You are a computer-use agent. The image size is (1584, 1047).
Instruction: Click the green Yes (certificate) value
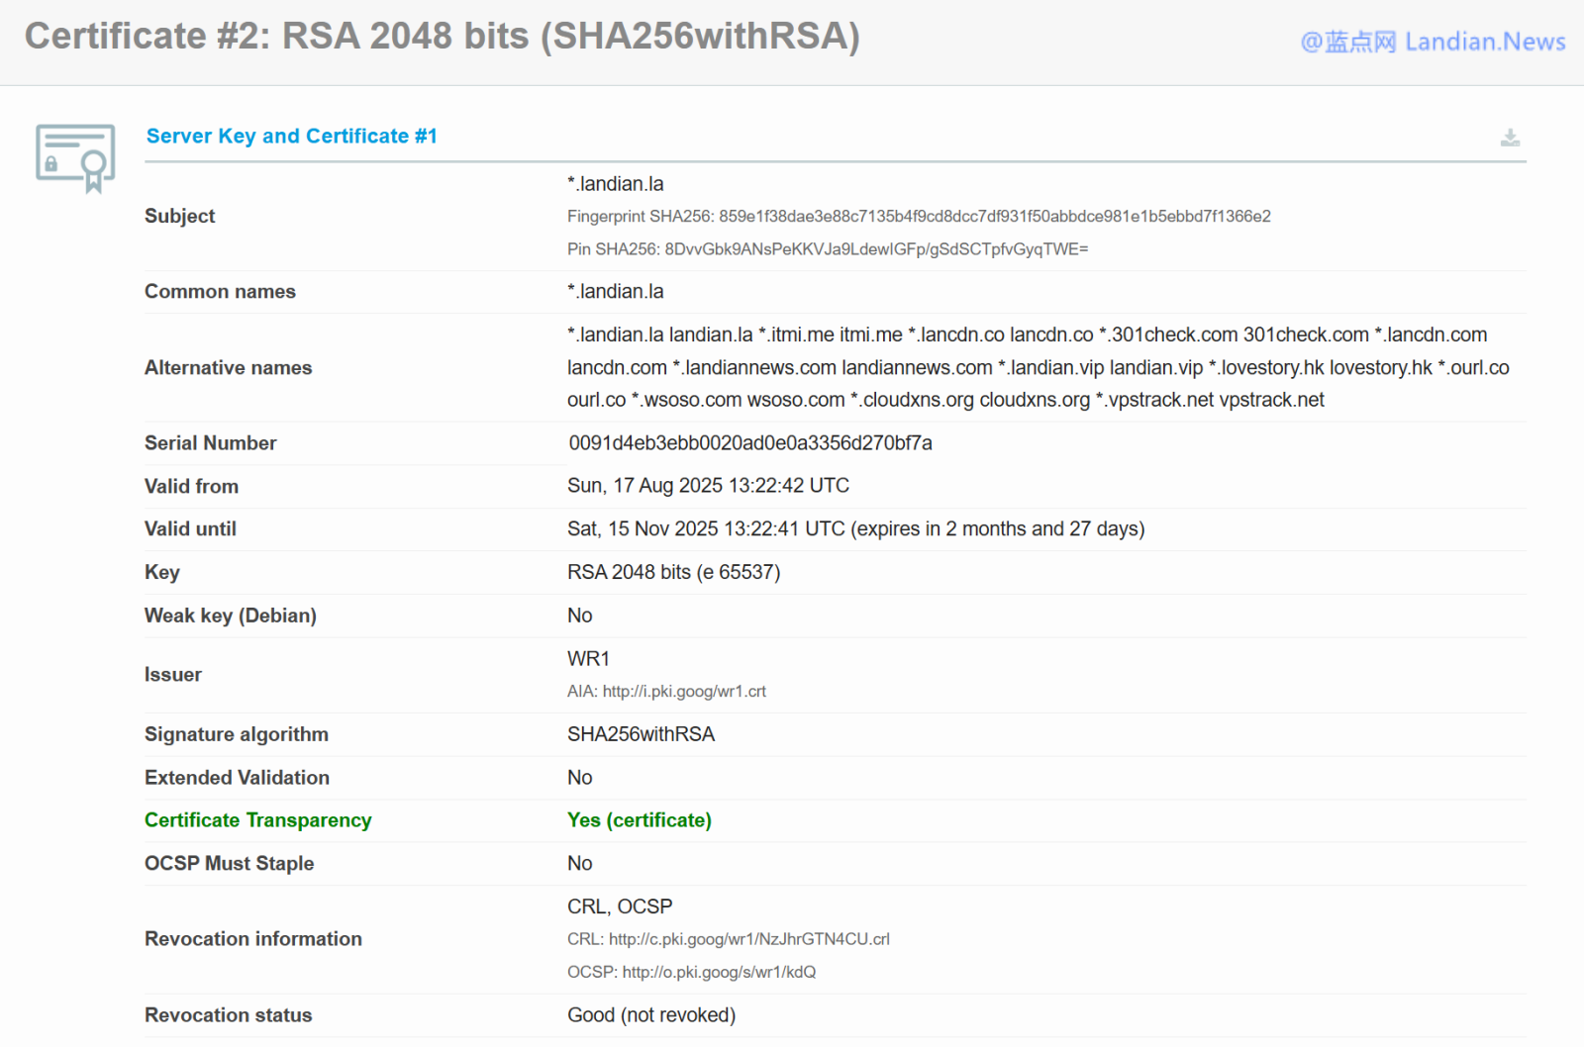point(639,820)
